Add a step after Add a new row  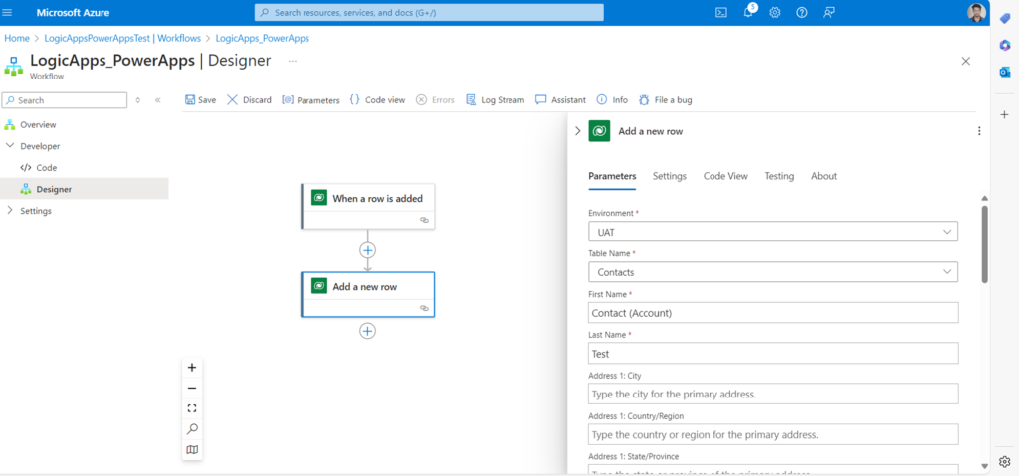click(x=368, y=331)
